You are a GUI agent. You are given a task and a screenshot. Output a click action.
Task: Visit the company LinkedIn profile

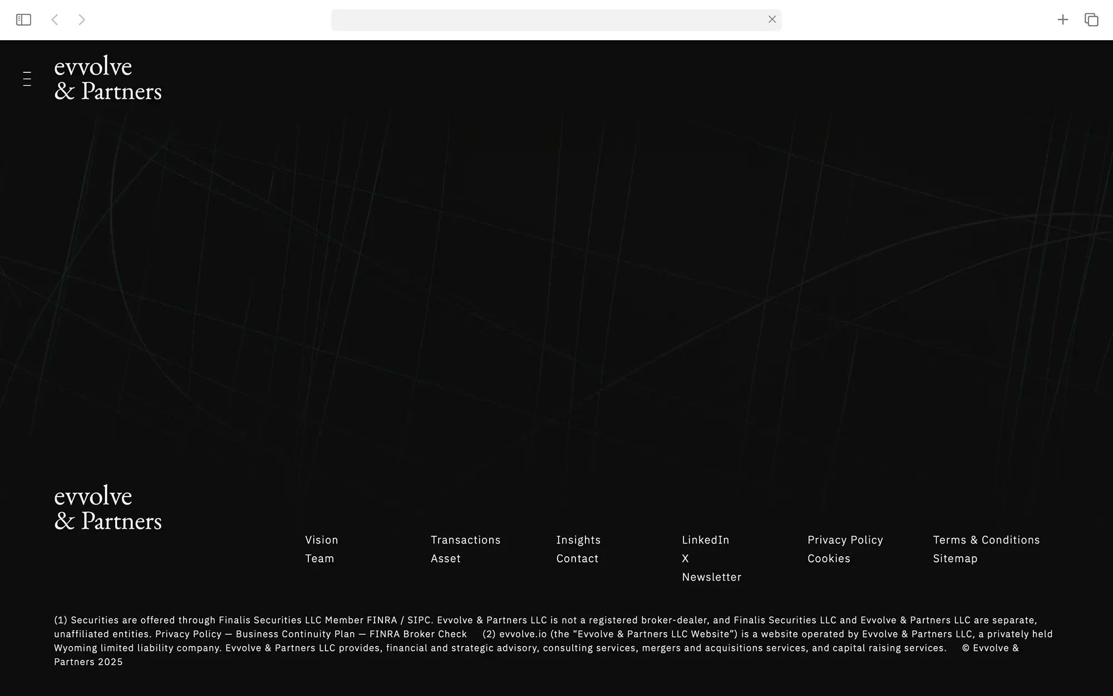click(x=705, y=540)
